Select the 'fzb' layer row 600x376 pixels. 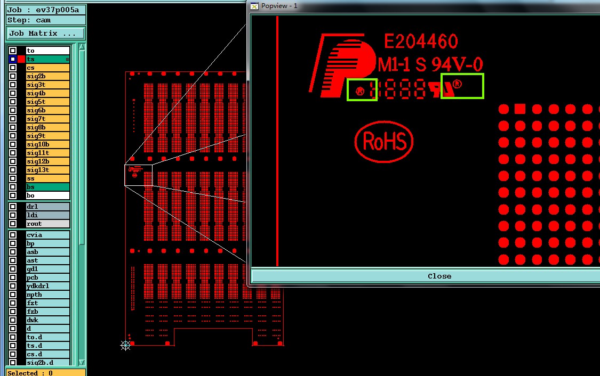(48, 312)
